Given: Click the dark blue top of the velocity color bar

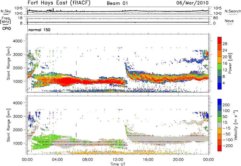Looking at the screenshot, I should (220, 102).
